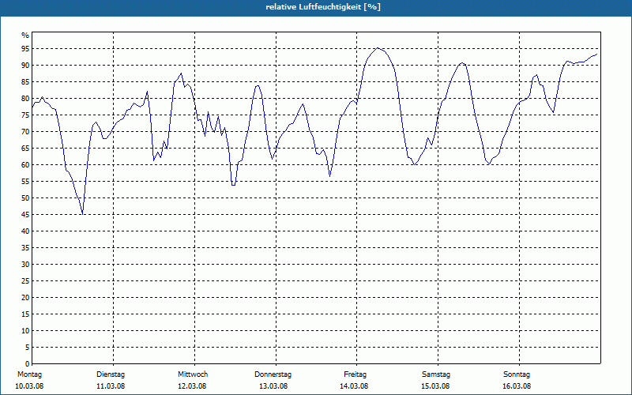Select the 95 y-axis label

coord(25,49)
